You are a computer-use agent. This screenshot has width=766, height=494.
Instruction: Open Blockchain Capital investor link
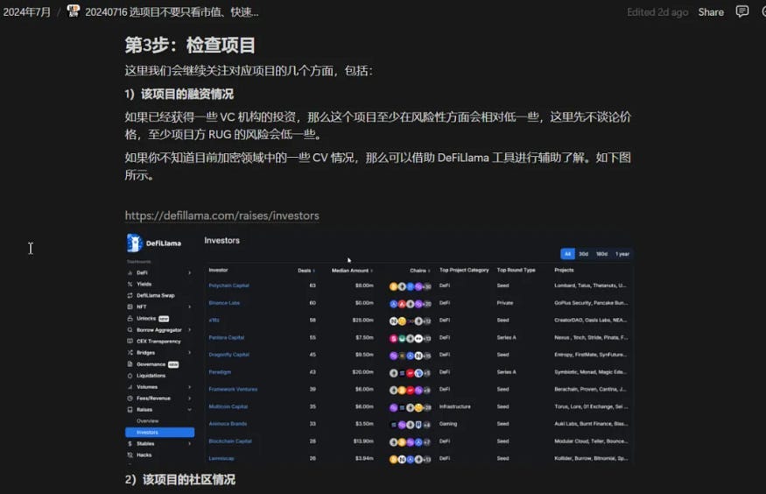(x=229, y=441)
